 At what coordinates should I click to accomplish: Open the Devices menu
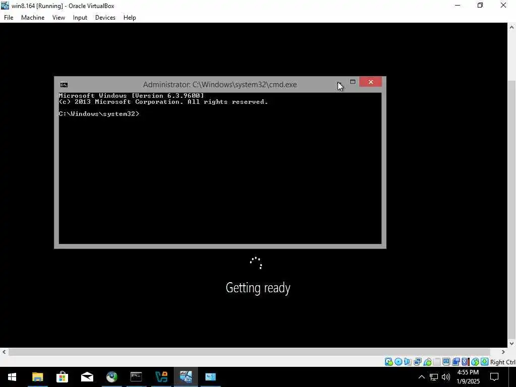[x=105, y=18]
